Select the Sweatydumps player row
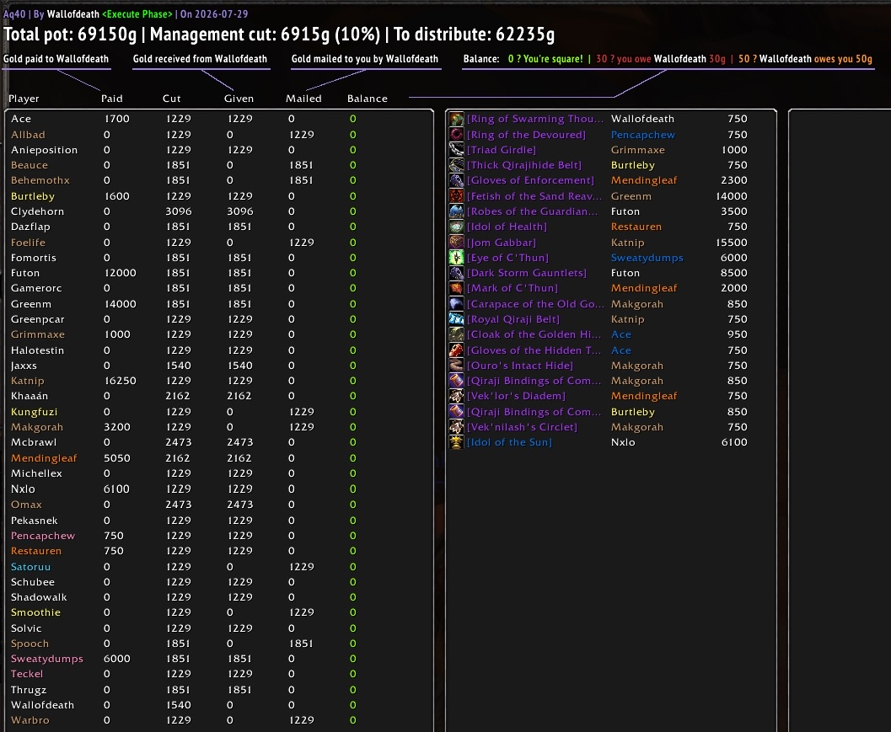 219,659
